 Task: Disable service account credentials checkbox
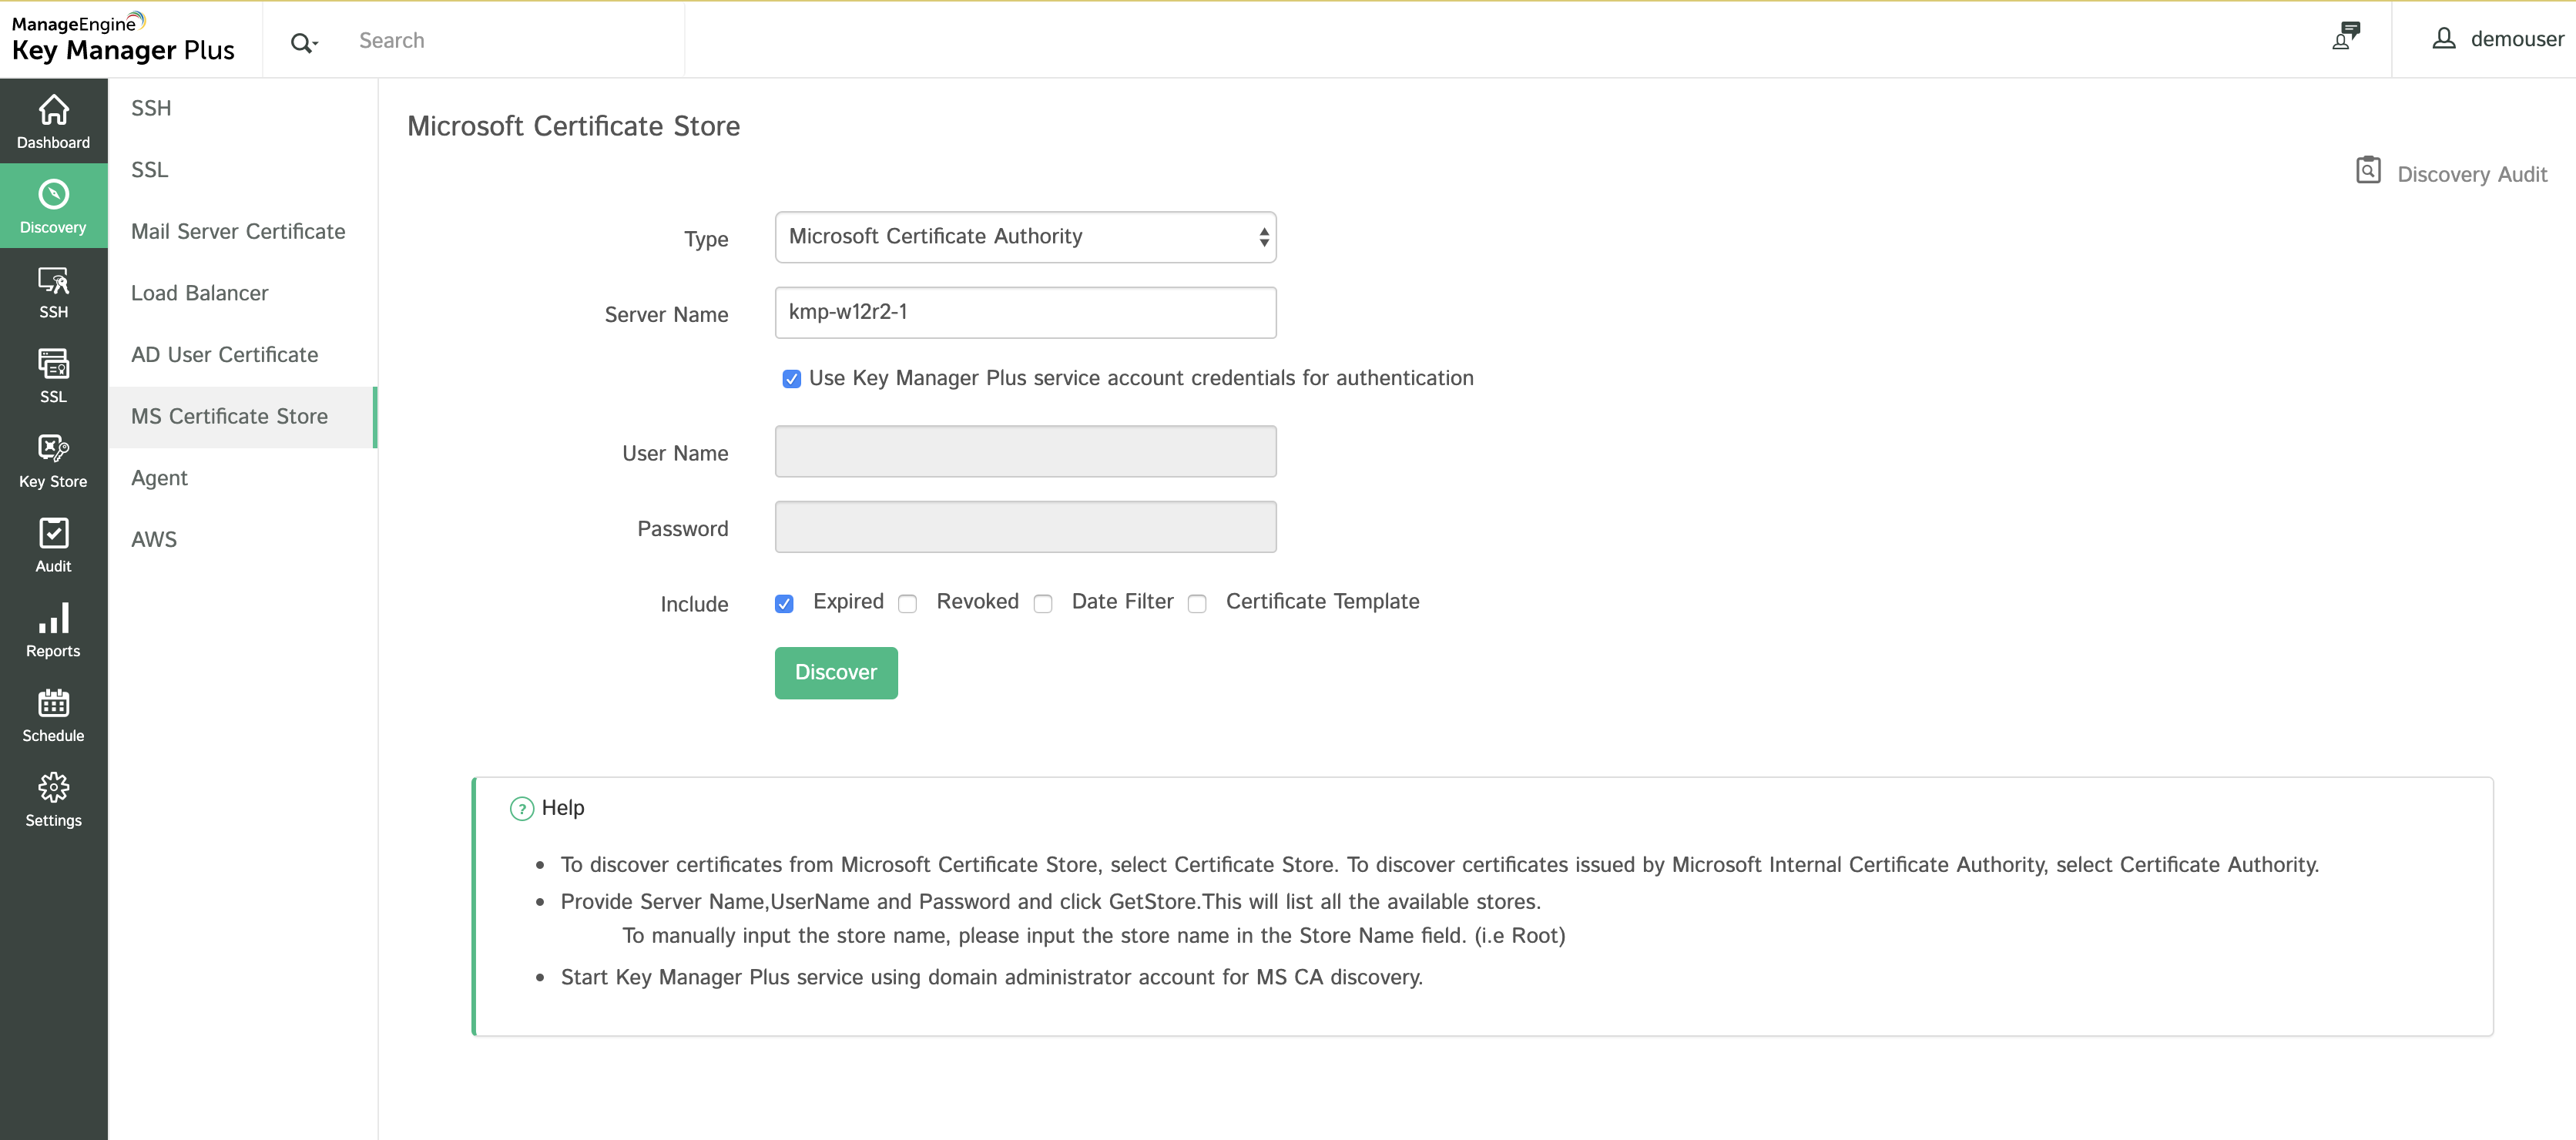pyautogui.click(x=791, y=379)
